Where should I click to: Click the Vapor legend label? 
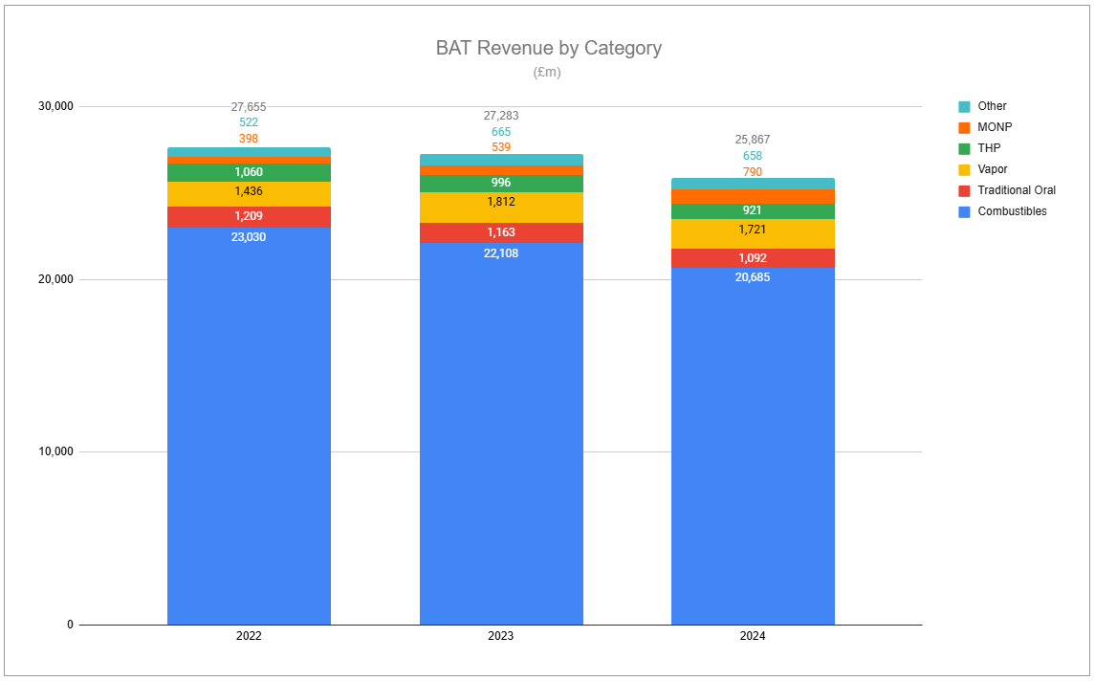click(993, 169)
